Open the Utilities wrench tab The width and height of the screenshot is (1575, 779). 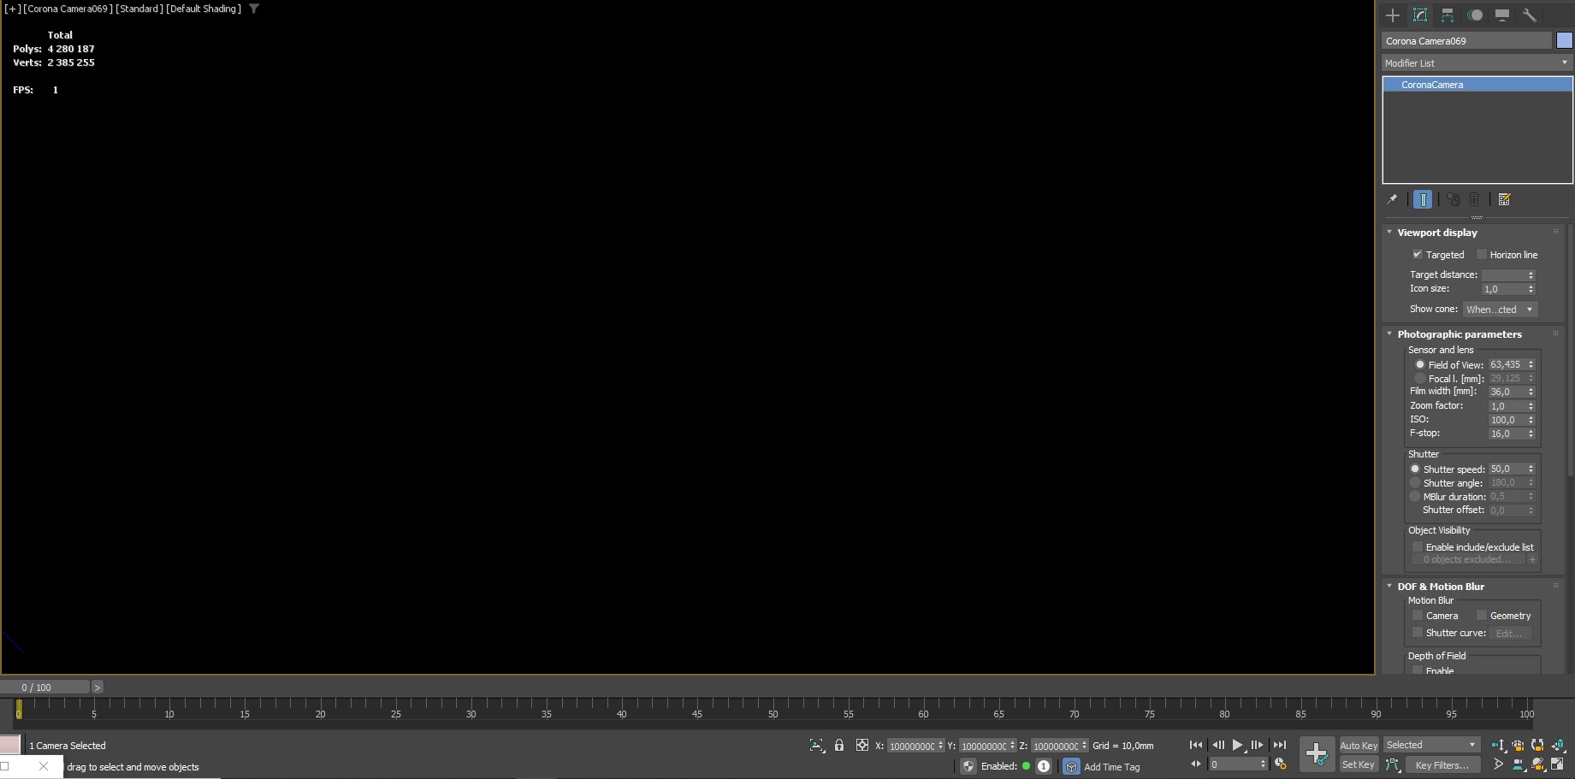pos(1530,15)
